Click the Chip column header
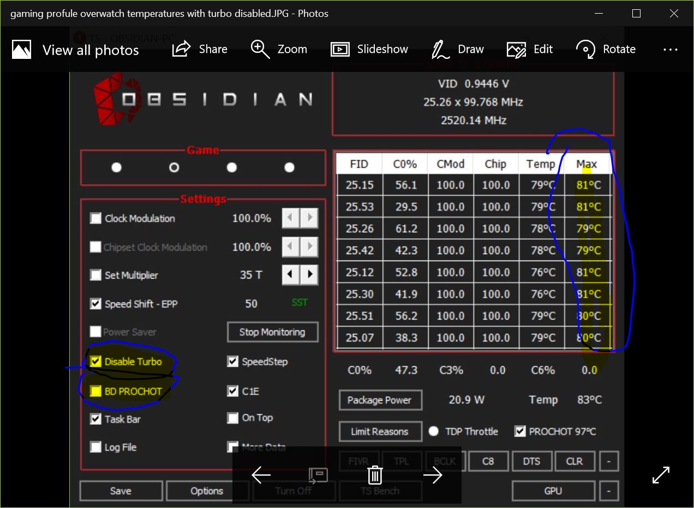Image resolution: width=694 pixels, height=508 pixels. tap(495, 164)
